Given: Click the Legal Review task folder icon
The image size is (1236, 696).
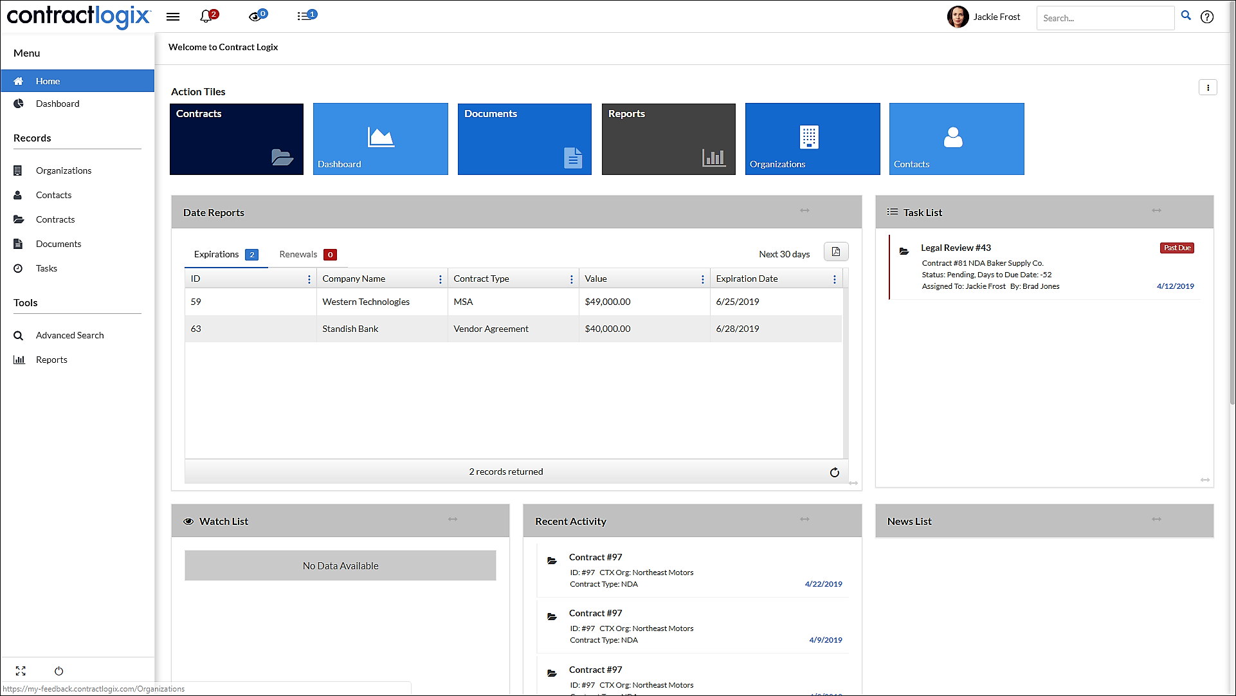Looking at the screenshot, I should pos(904,252).
